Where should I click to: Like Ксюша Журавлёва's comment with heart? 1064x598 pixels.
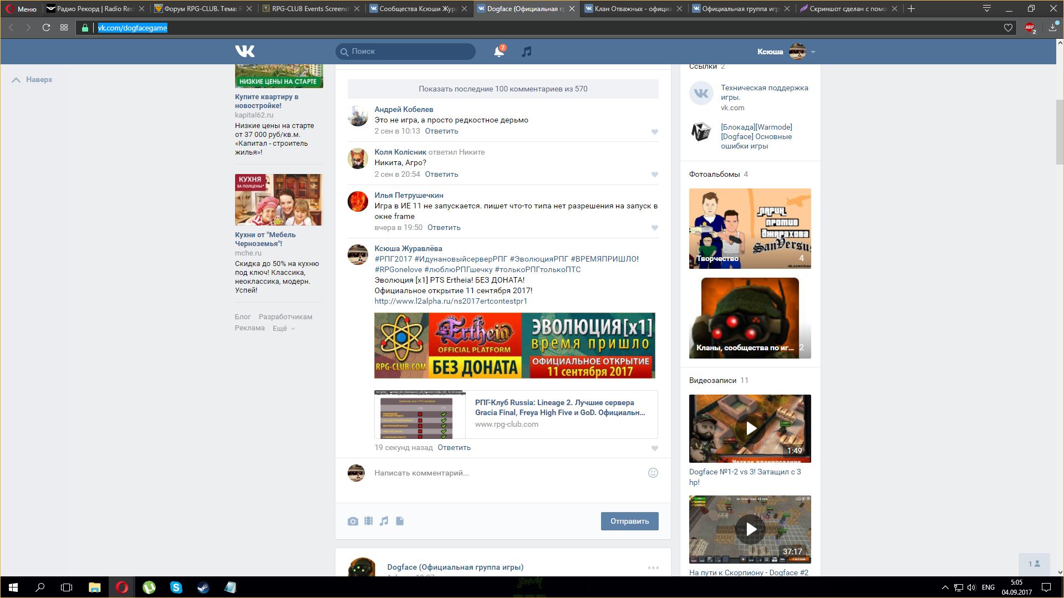654,448
